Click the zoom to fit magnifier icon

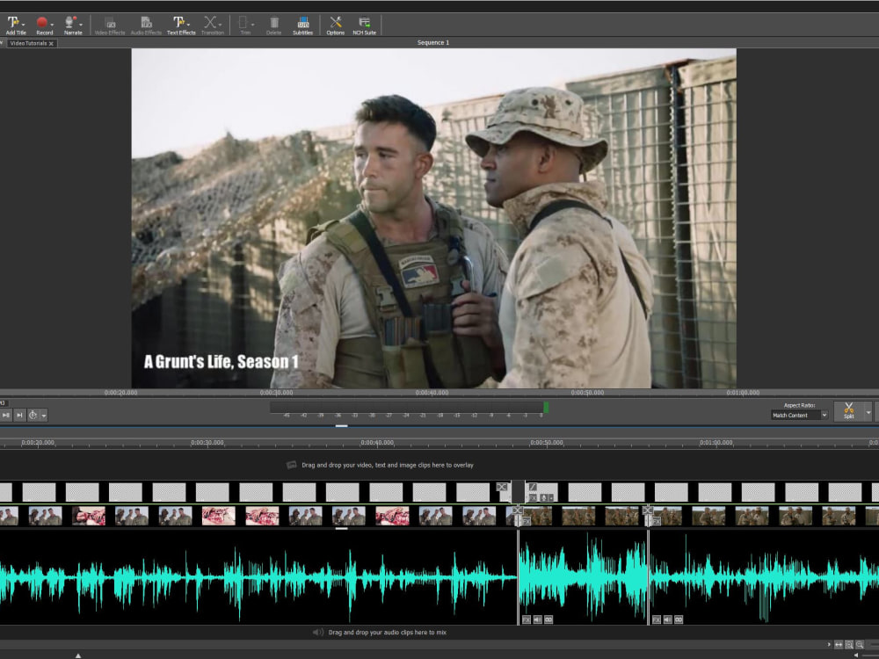pyautogui.click(x=849, y=645)
